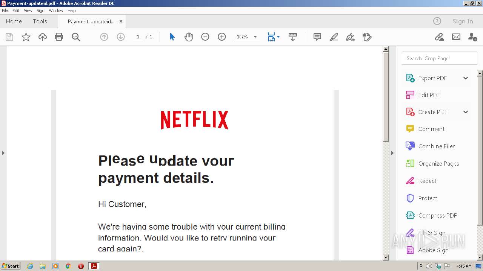
Task: Switch to the Home tab
Action: pos(14,21)
